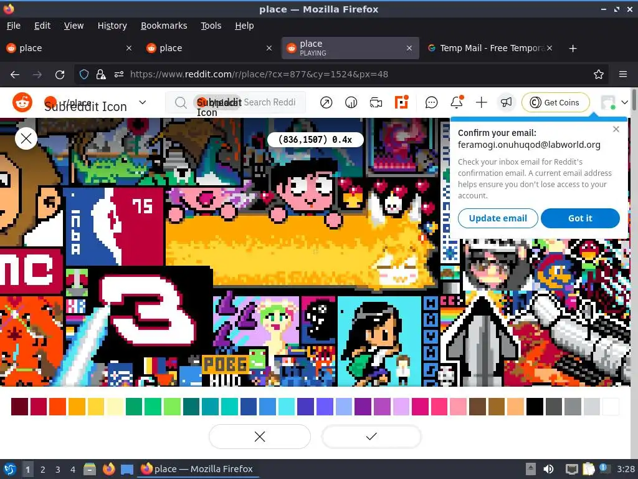Reload the current page
Screen dimensions: 638x479
(x=60, y=75)
